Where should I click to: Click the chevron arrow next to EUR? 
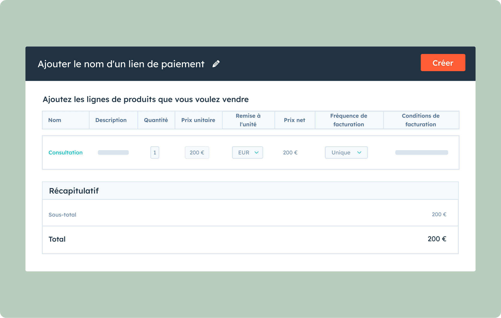coord(257,152)
